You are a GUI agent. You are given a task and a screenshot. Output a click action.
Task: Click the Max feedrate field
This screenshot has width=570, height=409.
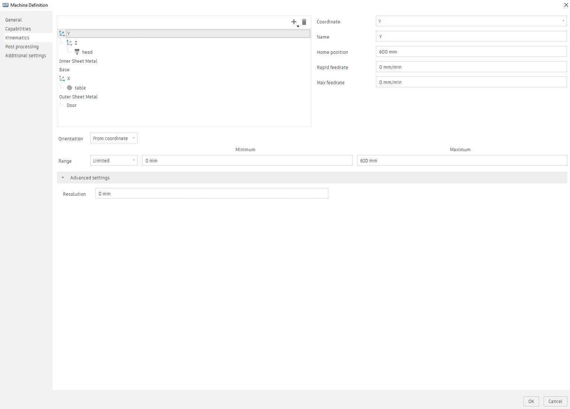point(471,82)
